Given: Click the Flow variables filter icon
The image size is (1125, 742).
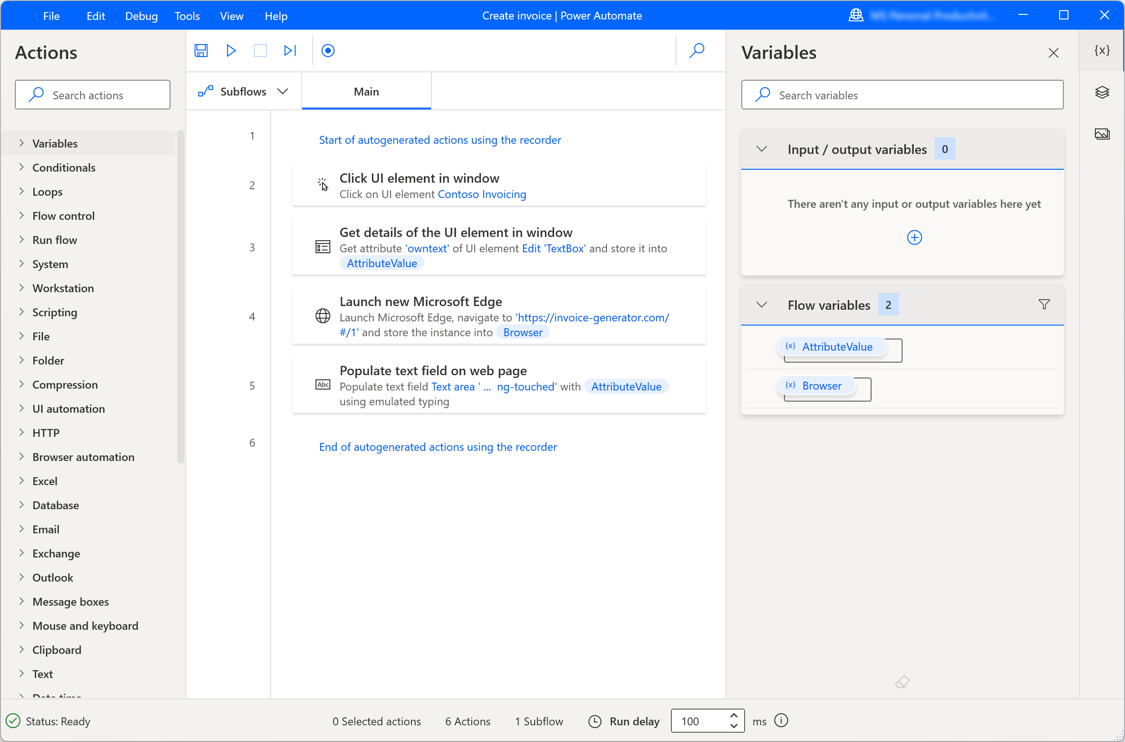Looking at the screenshot, I should [x=1044, y=304].
